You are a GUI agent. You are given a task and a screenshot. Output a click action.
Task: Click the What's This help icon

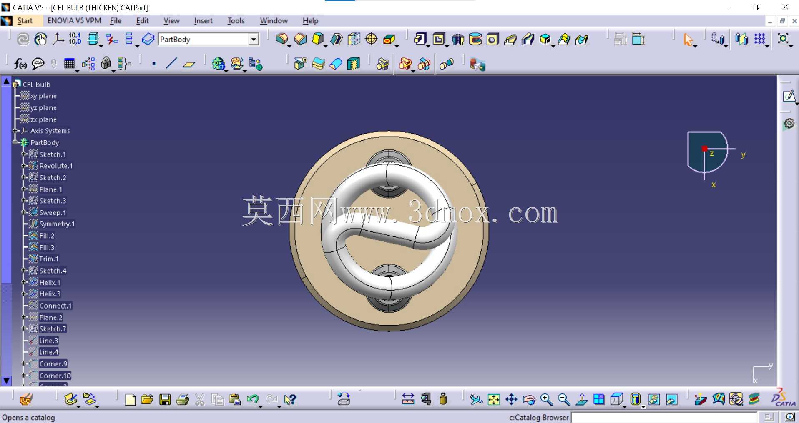pyautogui.click(x=290, y=400)
